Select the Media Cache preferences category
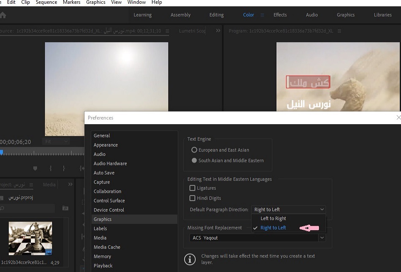The height and width of the screenshot is (272, 401). tap(107, 247)
